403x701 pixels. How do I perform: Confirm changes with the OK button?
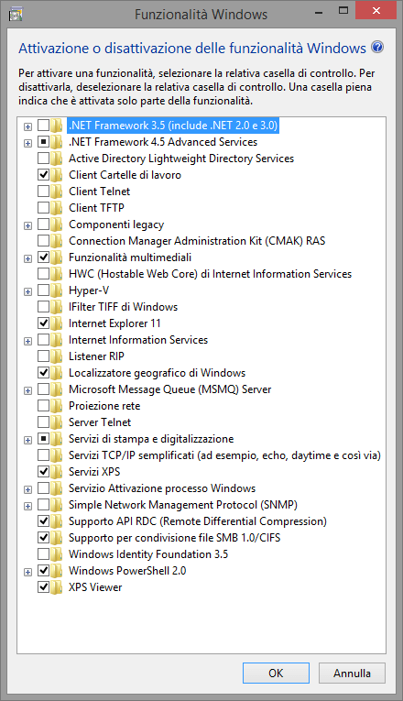click(x=276, y=673)
